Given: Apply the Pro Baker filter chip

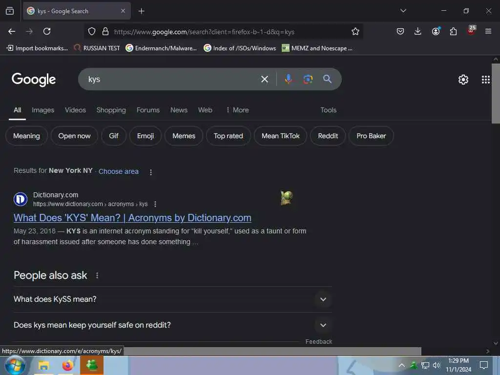Looking at the screenshot, I should point(371,136).
